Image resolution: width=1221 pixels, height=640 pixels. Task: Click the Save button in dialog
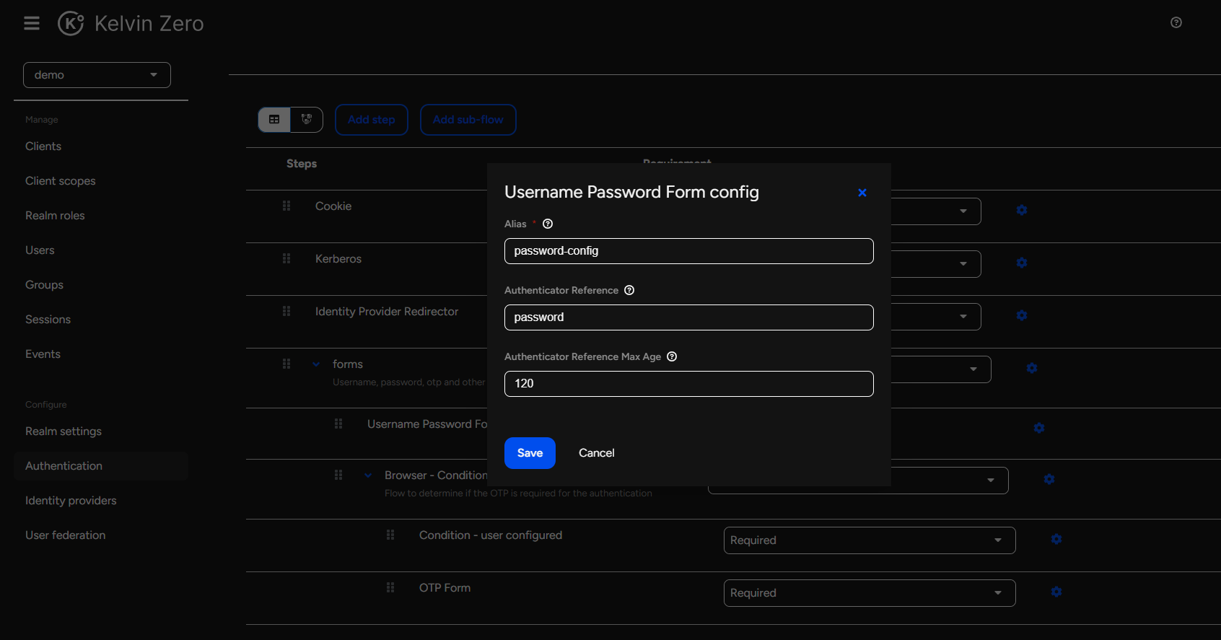(x=530, y=453)
